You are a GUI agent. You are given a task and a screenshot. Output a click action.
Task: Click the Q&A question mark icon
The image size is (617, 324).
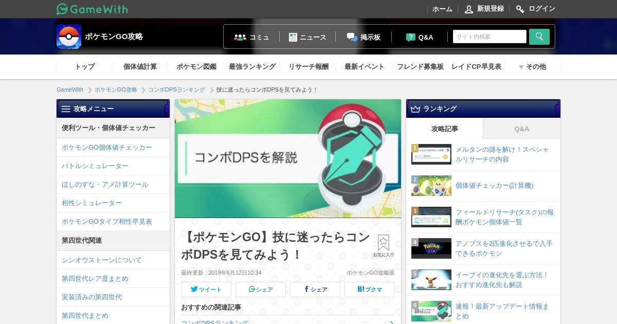pos(410,37)
